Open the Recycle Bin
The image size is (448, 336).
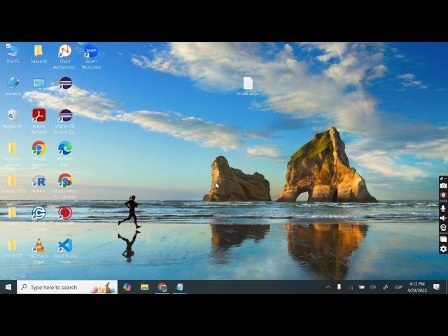tap(13, 118)
